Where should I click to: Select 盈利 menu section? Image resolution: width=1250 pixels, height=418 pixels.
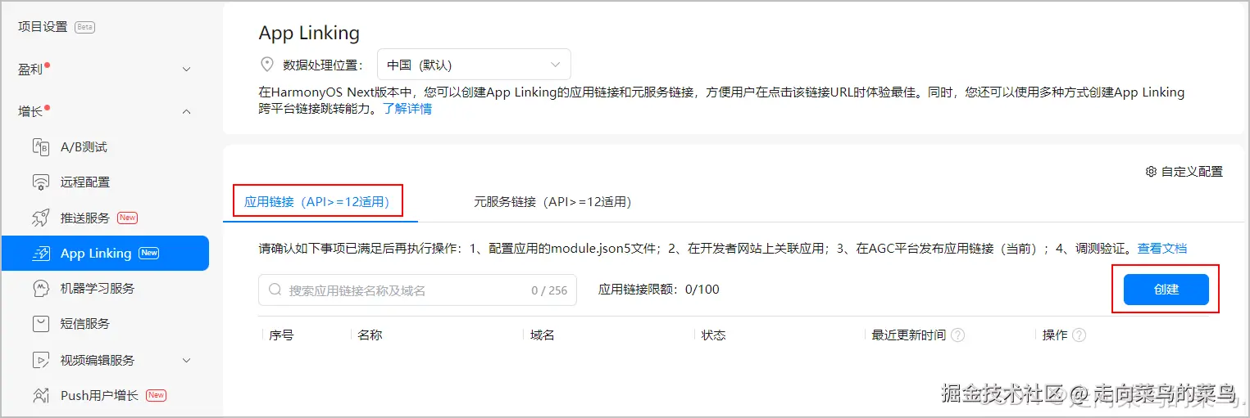coord(30,70)
